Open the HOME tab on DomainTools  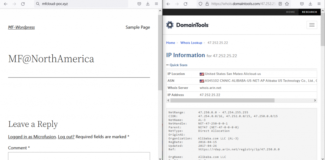290,12
